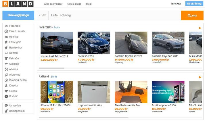This screenshot has width=205, height=121.
Task: Click the house icon beside Fasteignir
Action: 6,42
